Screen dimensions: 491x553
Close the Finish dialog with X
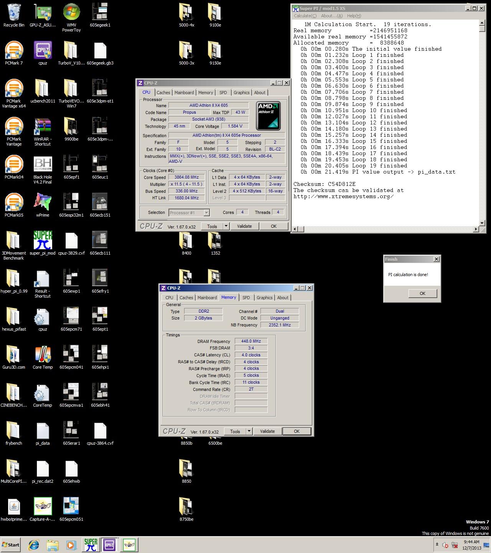click(x=437, y=259)
